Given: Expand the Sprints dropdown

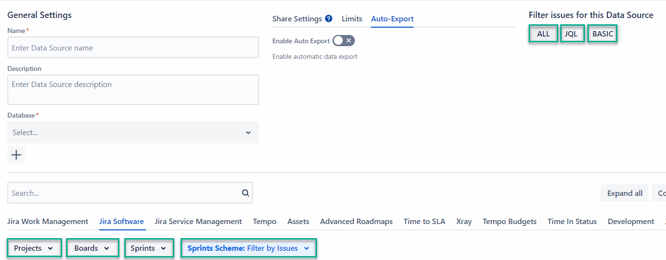Looking at the screenshot, I should pos(149,248).
